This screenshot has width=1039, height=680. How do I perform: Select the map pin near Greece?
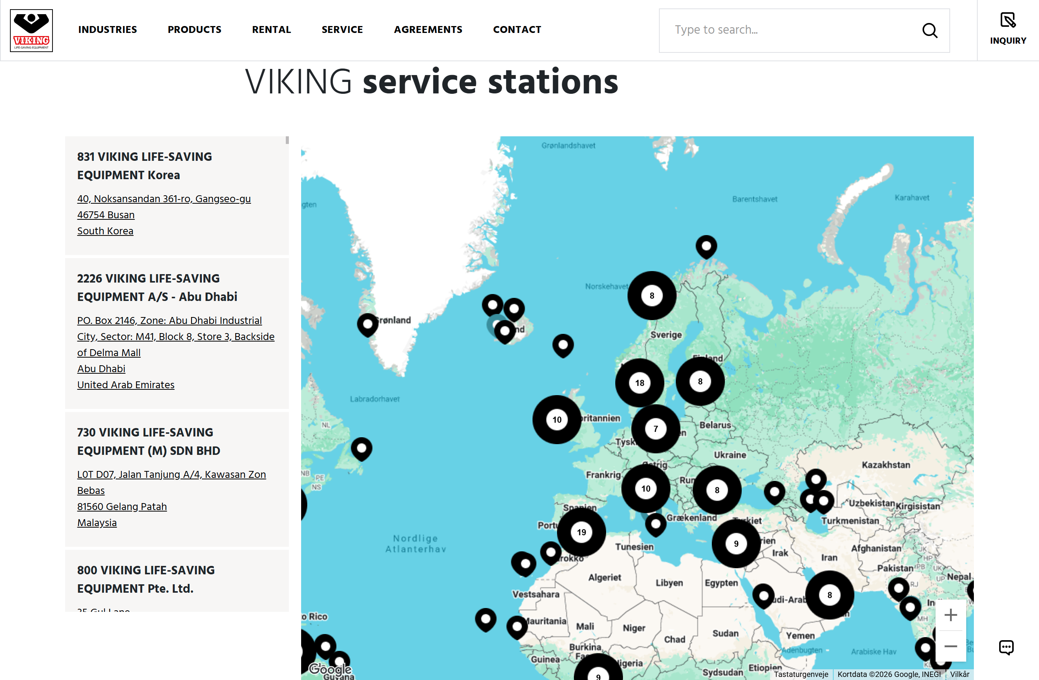(x=655, y=525)
